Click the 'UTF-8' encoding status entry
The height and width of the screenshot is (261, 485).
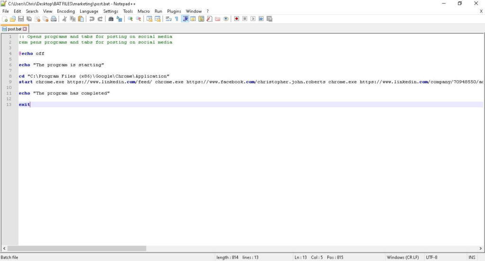click(x=431, y=257)
